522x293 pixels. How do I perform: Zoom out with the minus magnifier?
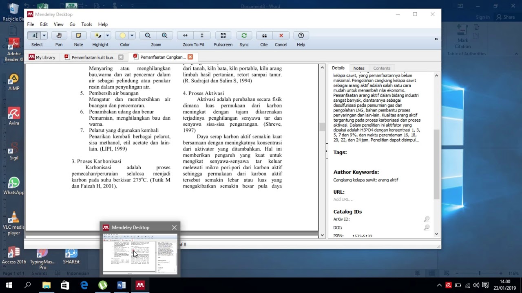(x=148, y=35)
